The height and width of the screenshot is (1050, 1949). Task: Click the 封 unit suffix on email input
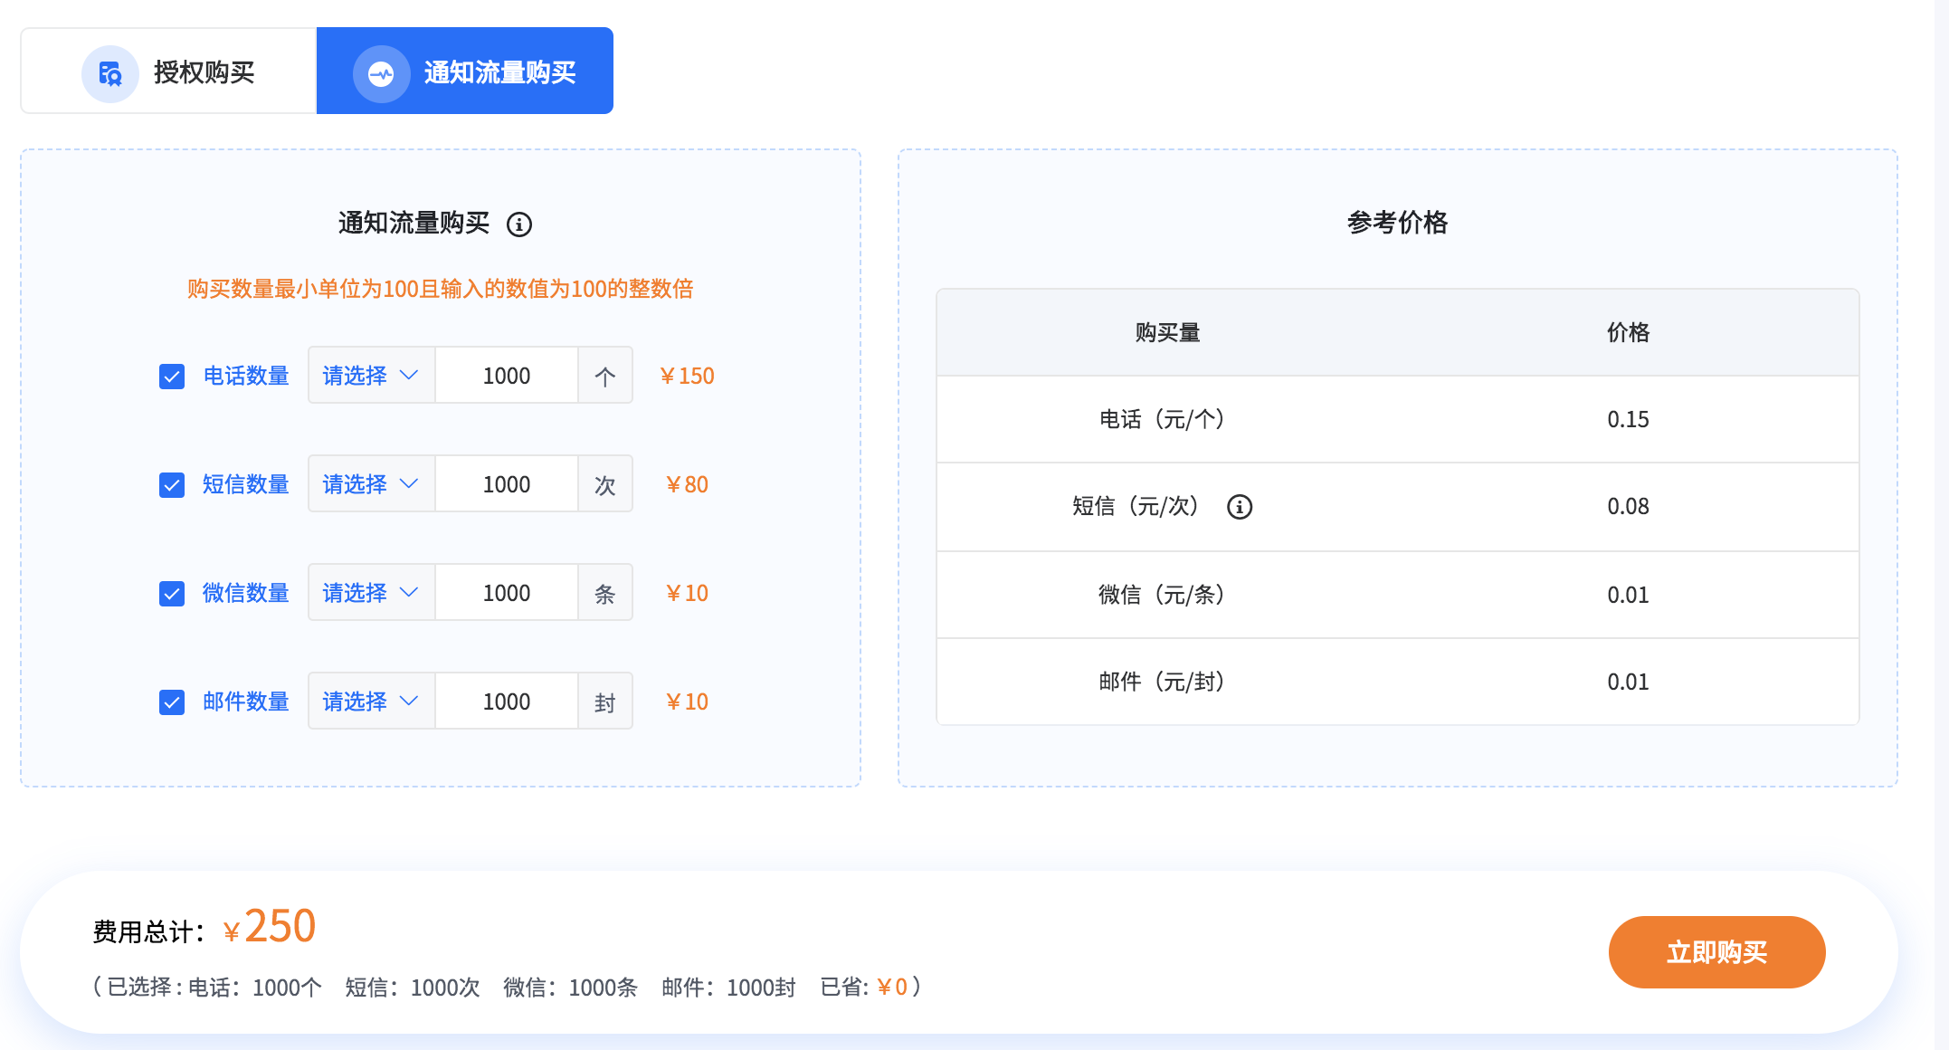click(605, 702)
